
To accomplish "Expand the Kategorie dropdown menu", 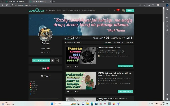I will point(62,11).
